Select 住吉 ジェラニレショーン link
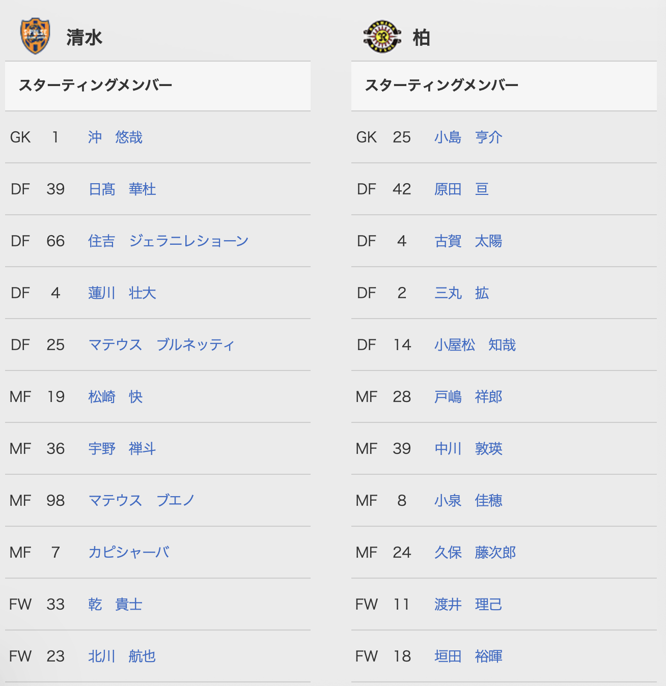 coord(168,241)
